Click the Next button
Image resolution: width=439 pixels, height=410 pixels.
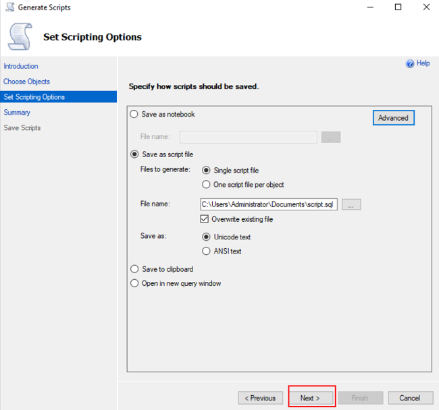tap(311, 398)
